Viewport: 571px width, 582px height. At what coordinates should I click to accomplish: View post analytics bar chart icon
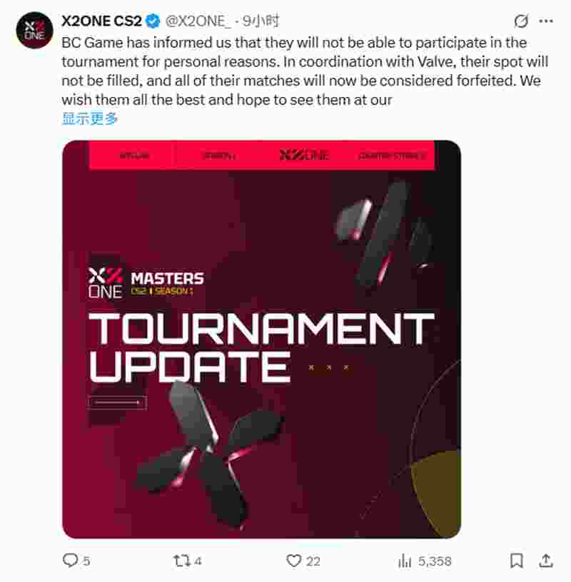coord(405,561)
